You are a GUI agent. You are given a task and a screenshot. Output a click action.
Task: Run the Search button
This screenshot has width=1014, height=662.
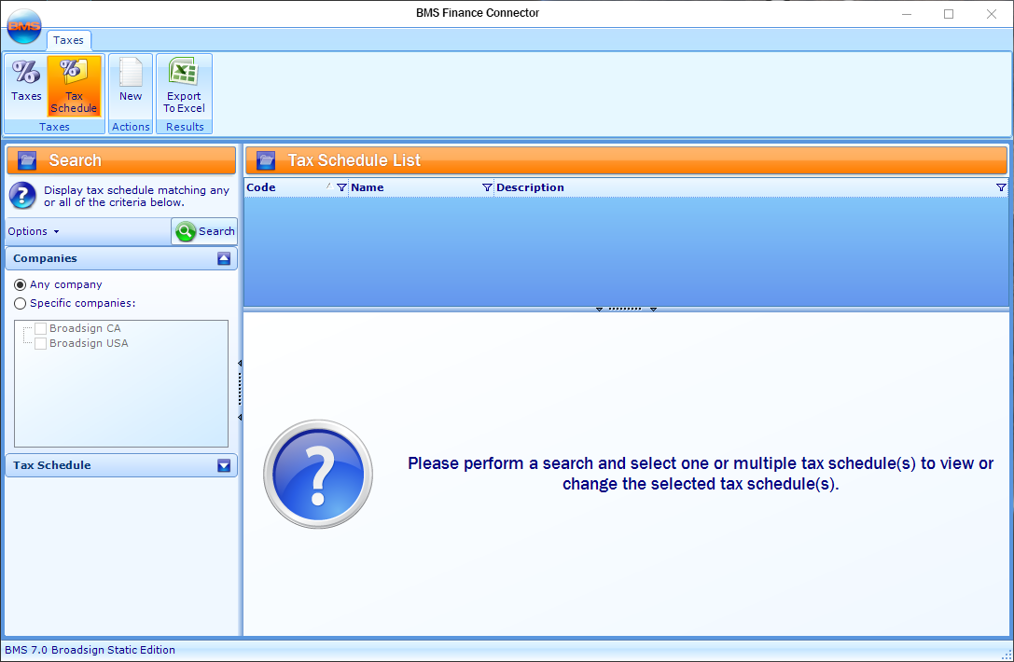204,231
